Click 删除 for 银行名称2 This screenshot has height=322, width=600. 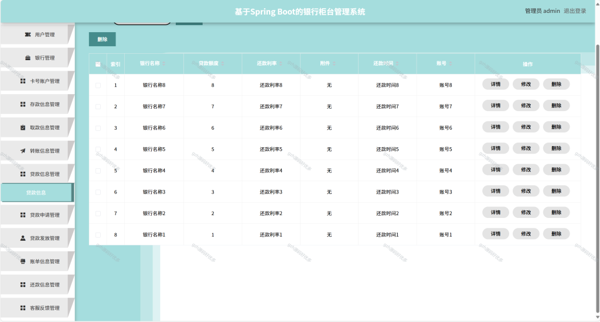[x=556, y=213]
